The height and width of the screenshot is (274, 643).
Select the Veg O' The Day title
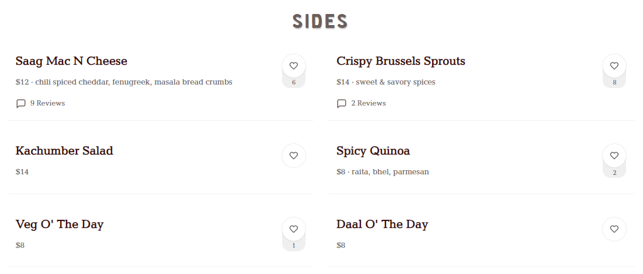tap(60, 224)
